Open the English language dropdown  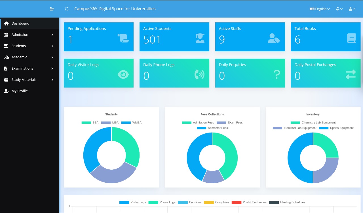(x=320, y=9)
